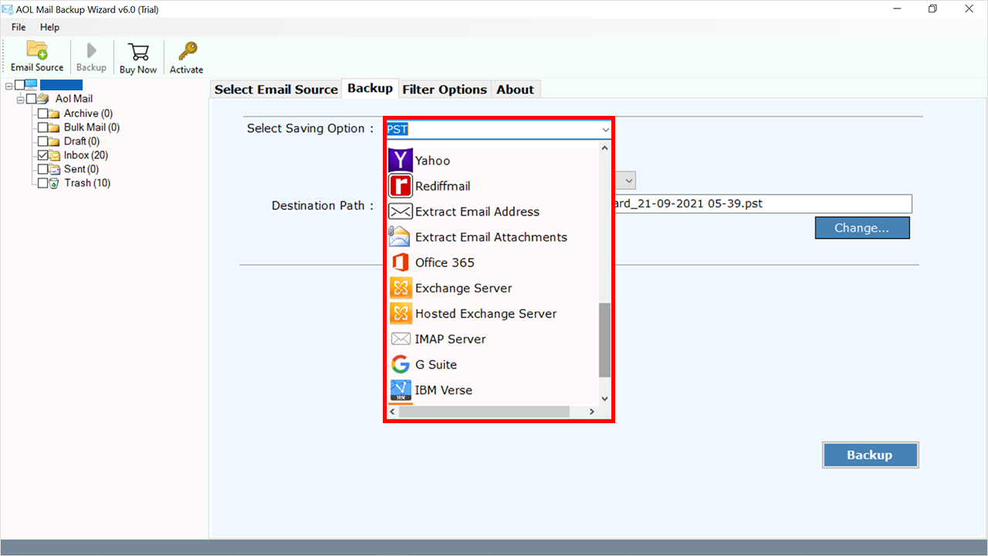Switch to the Backup tab
This screenshot has width=988, height=556.
(370, 88)
